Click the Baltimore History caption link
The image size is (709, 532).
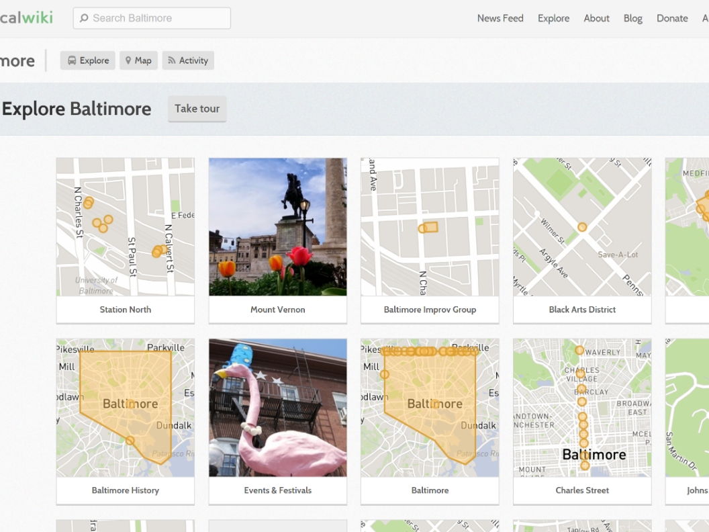tap(126, 490)
